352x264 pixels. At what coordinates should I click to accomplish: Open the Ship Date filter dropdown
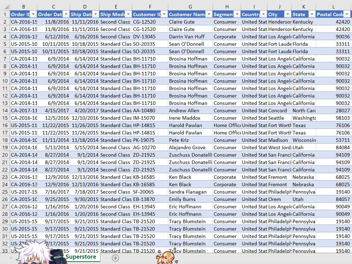tap(96, 14)
